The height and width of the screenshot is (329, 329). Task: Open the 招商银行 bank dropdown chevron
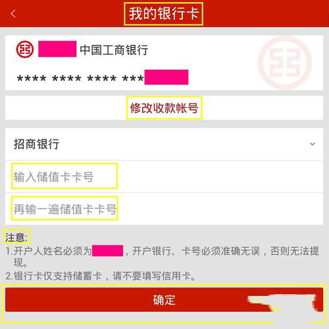[313, 144]
